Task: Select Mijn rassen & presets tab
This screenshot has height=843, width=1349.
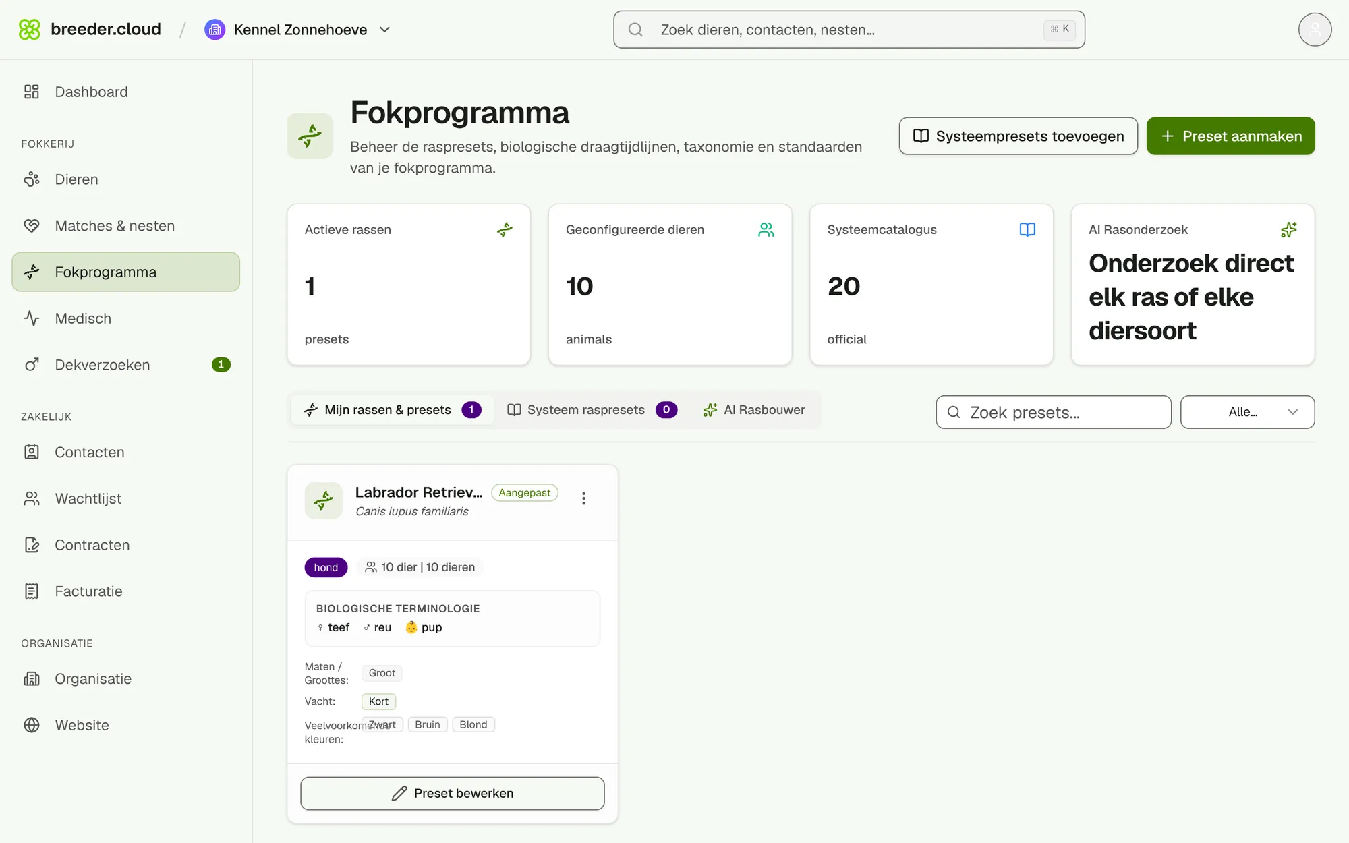Action: [393, 410]
